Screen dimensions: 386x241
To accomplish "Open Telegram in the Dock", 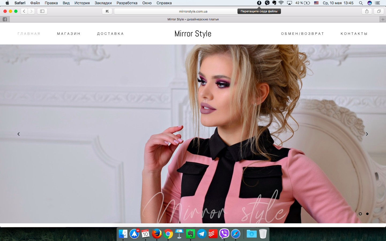I will [202, 234].
